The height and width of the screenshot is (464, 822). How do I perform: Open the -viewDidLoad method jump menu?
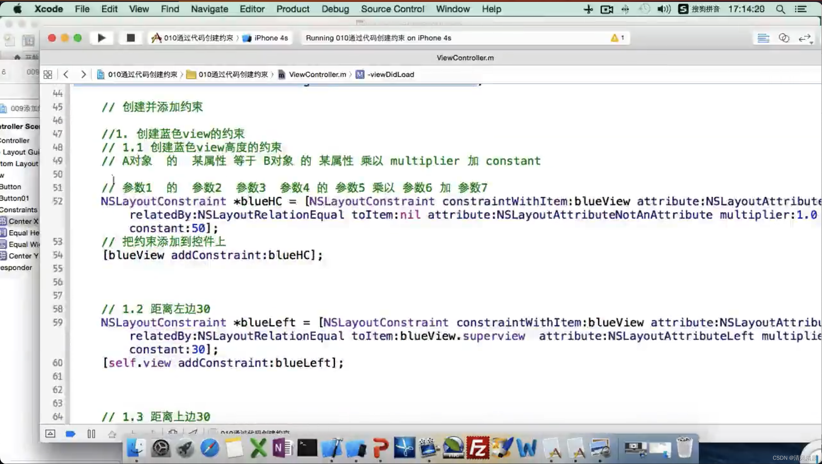[390, 75]
